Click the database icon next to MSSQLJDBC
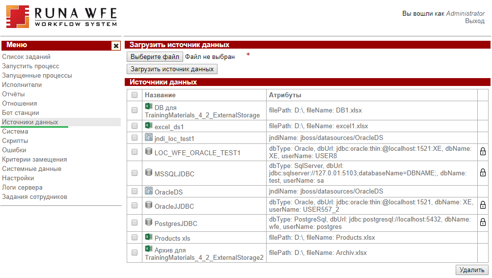Viewport: 492px width, 278px height. point(149,172)
